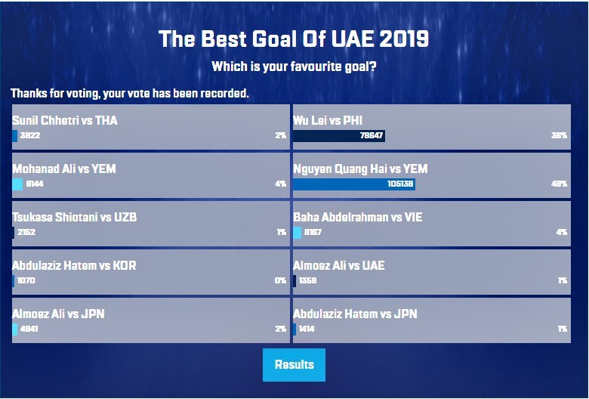Click Mohanad Ali's 8144 vote bar
The image size is (589, 399).
[17, 184]
